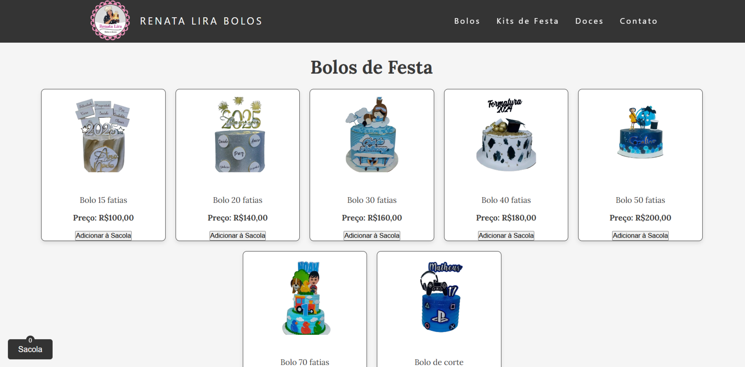
Task: Click the RENATA LIRA BOLOS site title
Action: (201, 21)
